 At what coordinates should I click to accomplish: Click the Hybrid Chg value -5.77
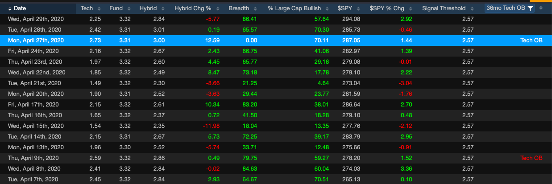coord(213,19)
